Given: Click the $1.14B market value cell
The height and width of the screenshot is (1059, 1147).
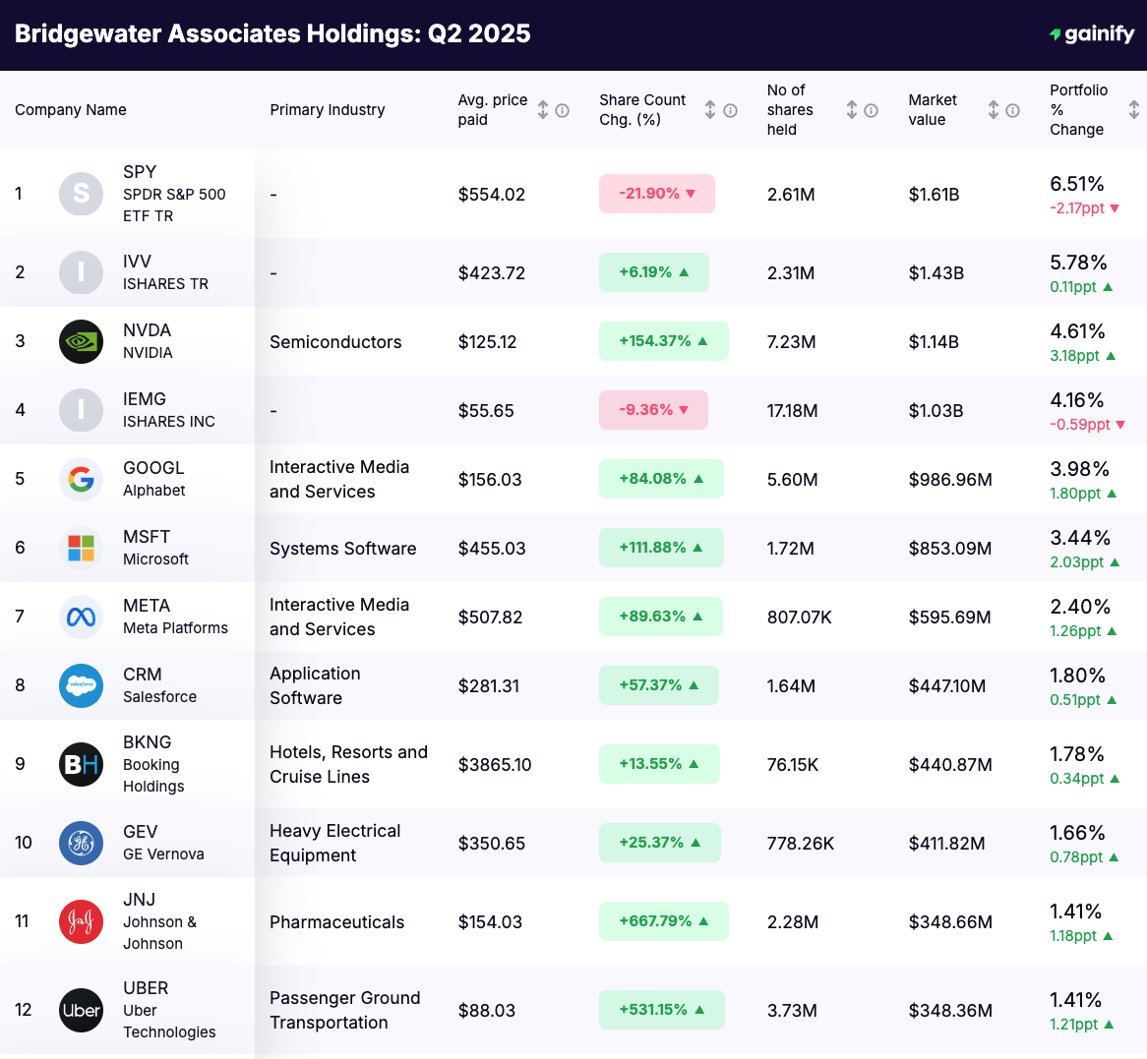Looking at the screenshot, I should tap(934, 342).
